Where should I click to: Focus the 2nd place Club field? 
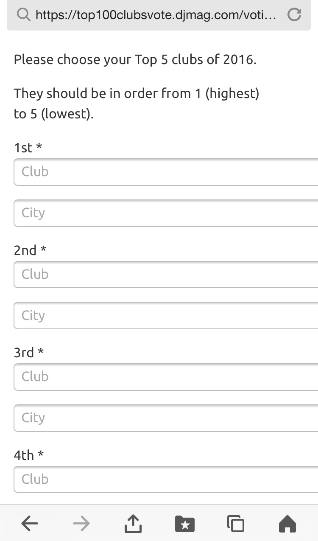coord(166,275)
